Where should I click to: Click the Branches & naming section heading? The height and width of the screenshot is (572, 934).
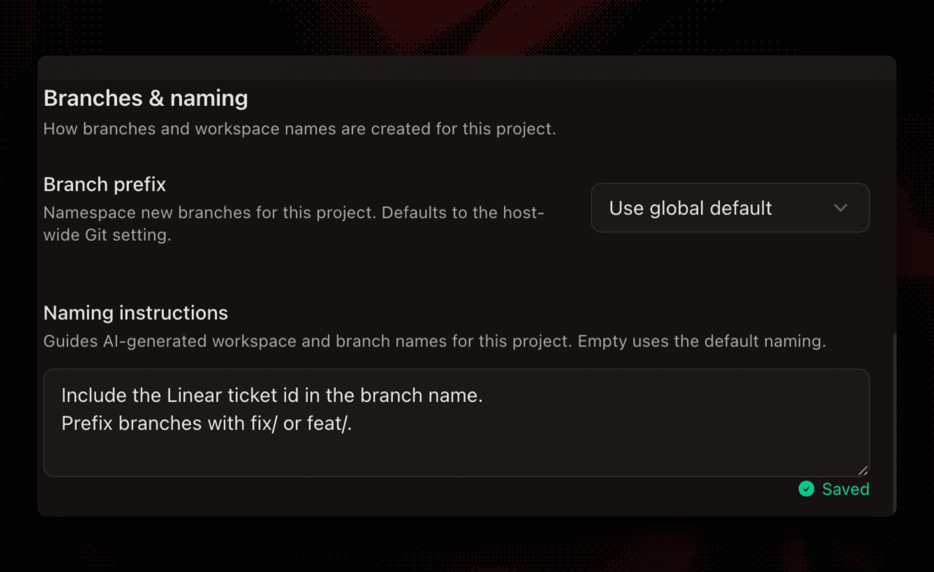point(146,99)
